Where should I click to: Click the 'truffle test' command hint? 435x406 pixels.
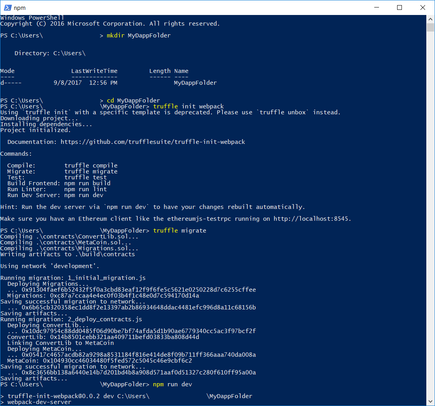pos(86,177)
